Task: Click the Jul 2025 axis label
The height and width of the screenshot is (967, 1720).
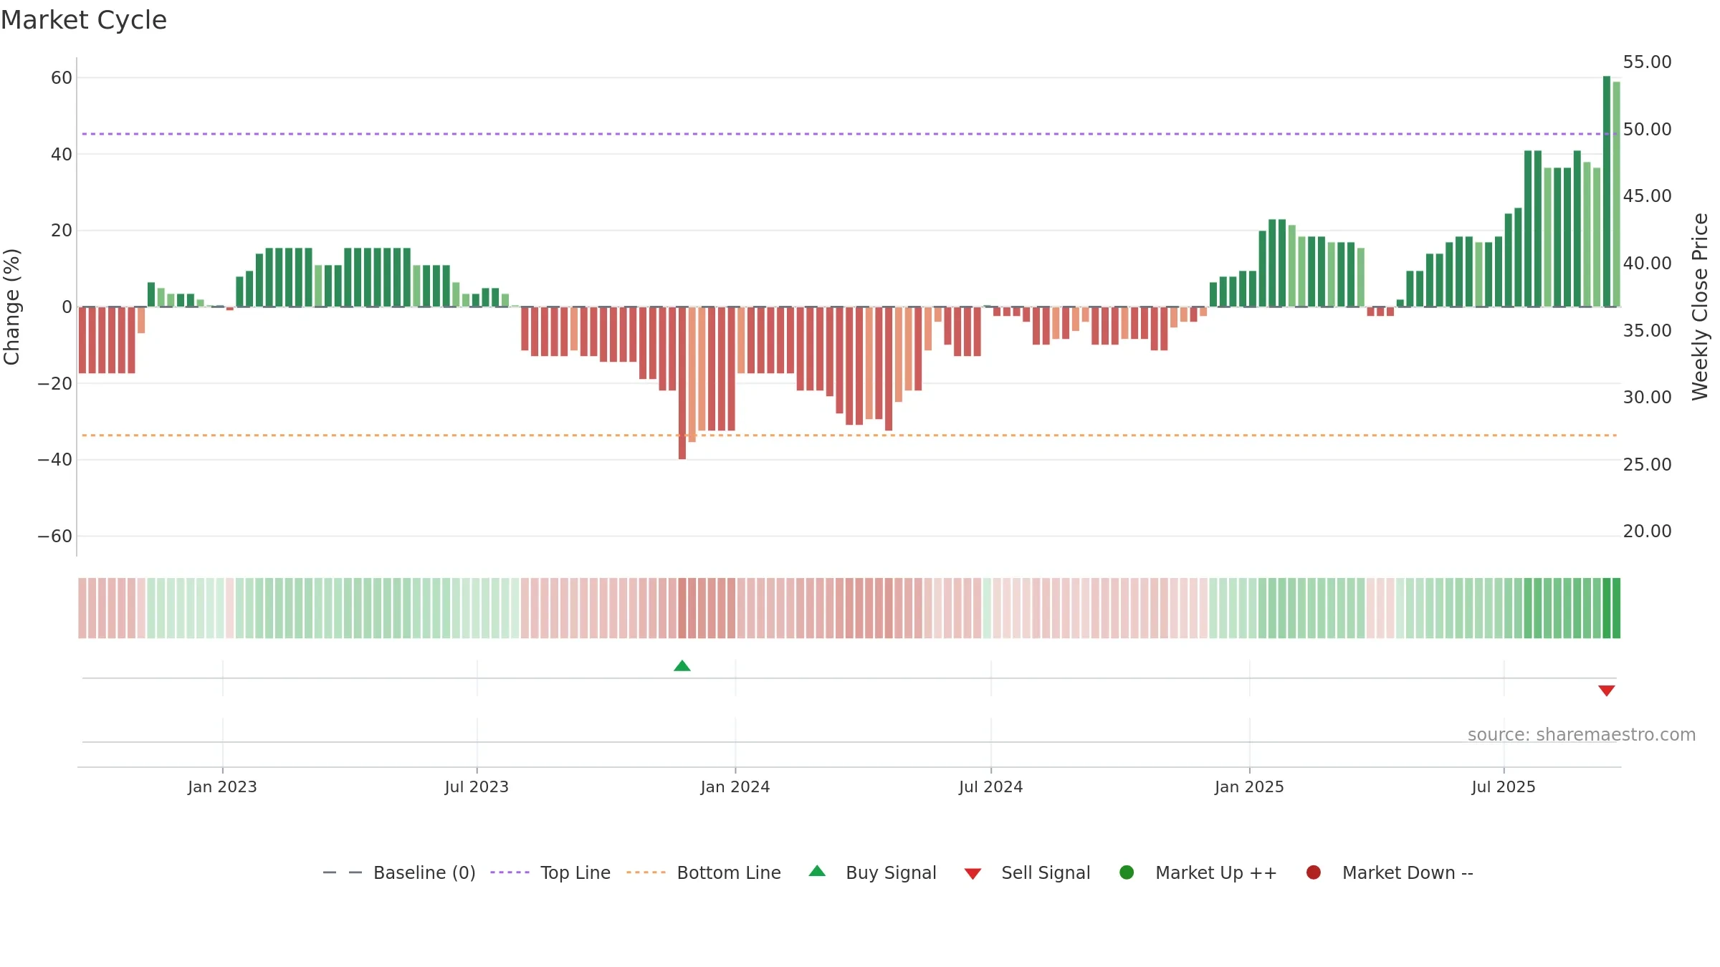Action: coord(1504,786)
